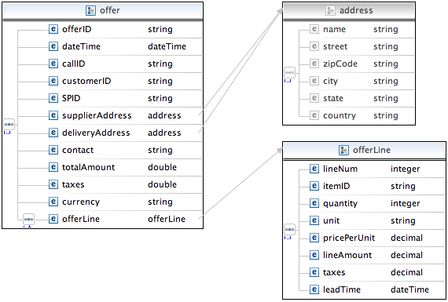Click the address type of supplierAddress

pyautogui.click(x=164, y=115)
